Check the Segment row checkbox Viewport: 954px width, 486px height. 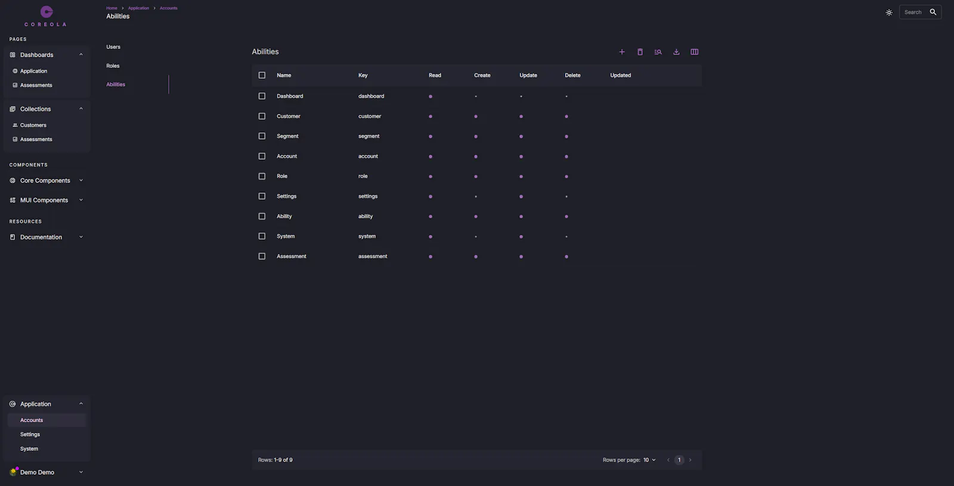(262, 136)
